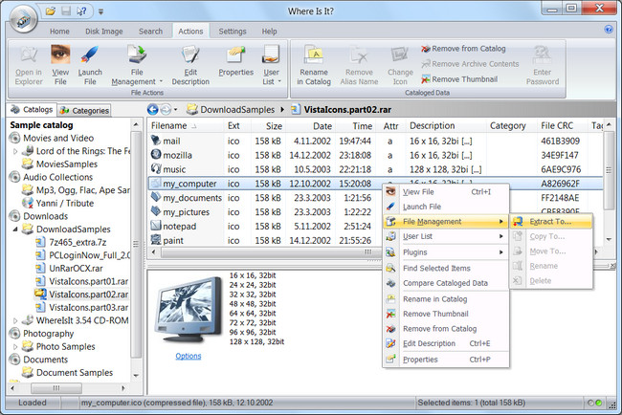Viewport: 622px width, 415px height.
Task: Click Remove Thumbnail in ribbon
Action: [459, 79]
